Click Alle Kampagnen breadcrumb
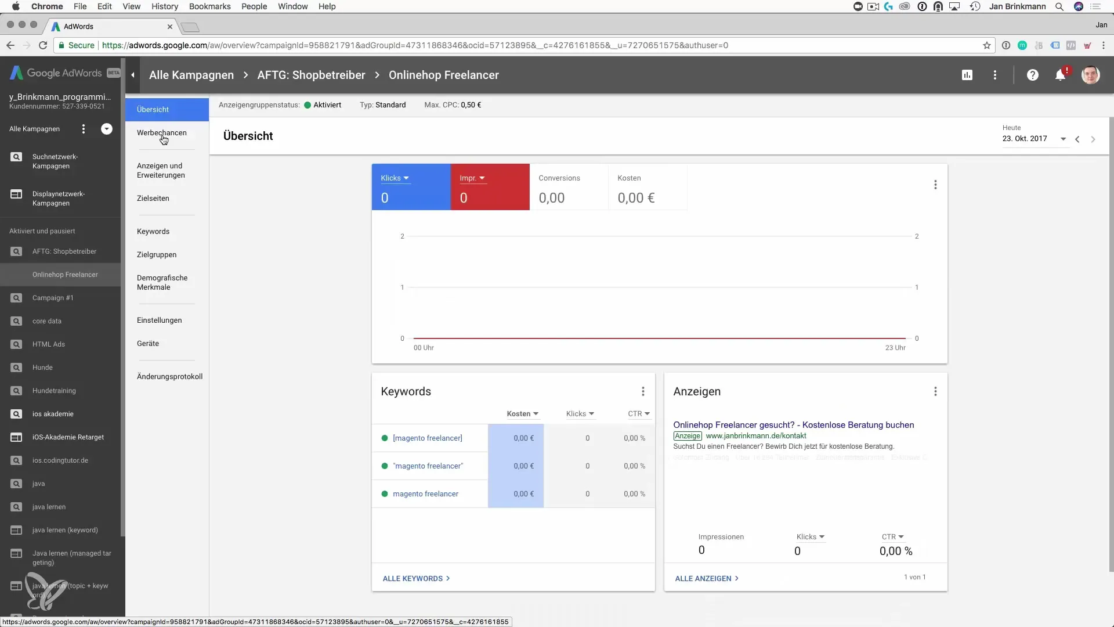Viewport: 1114px width, 627px height. point(191,75)
